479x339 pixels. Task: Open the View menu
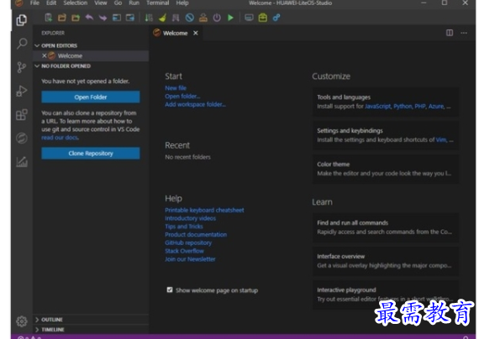101,3
